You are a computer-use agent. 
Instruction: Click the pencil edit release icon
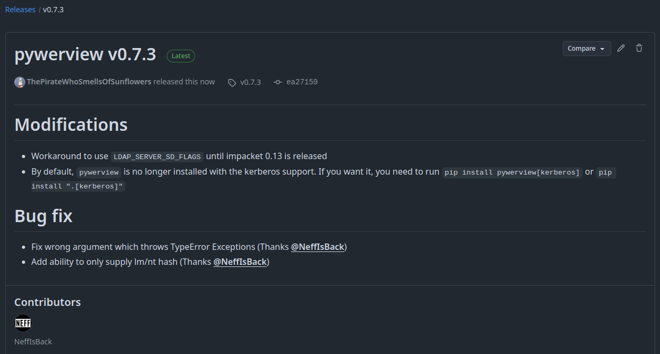(620, 49)
